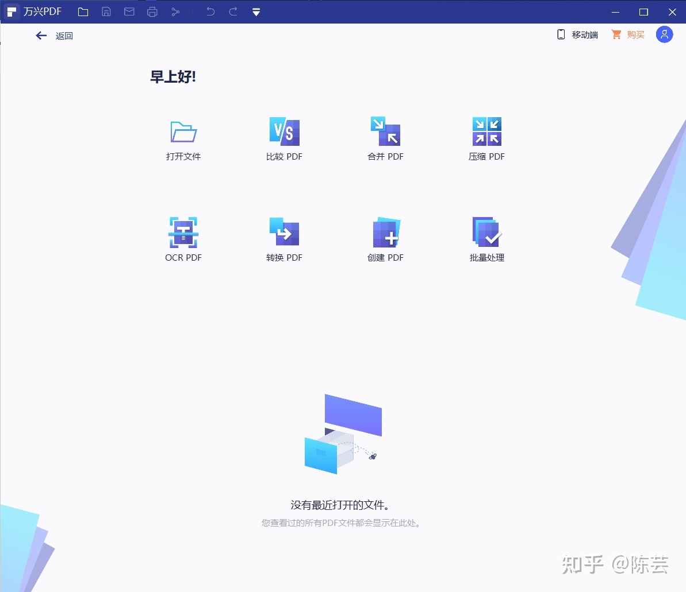
Task: Click the 返回 text label
Action: pos(64,36)
